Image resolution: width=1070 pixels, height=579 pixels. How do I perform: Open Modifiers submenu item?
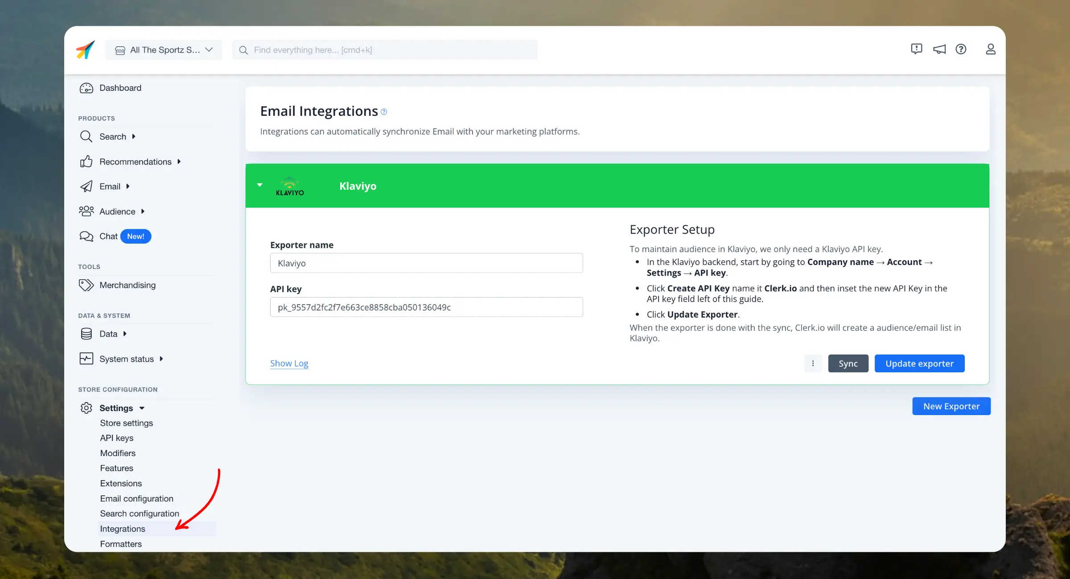click(x=118, y=453)
